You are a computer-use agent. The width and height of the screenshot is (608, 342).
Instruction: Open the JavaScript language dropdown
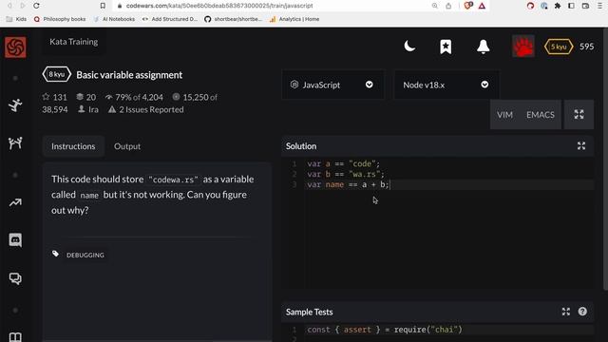click(x=332, y=85)
